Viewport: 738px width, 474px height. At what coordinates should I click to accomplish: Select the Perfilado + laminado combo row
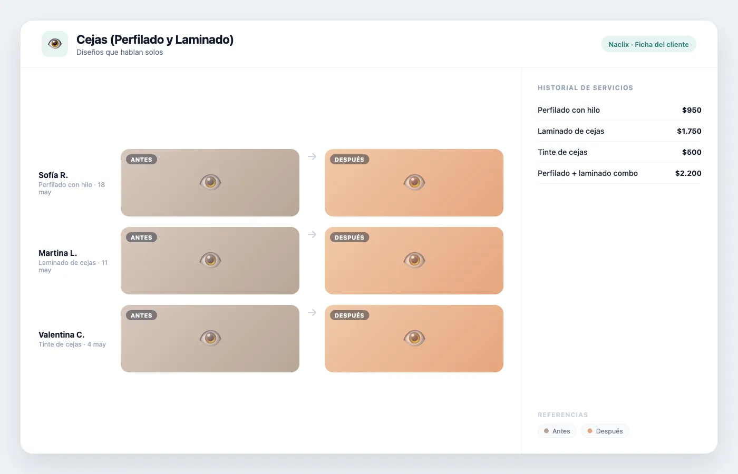pos(619,173)
